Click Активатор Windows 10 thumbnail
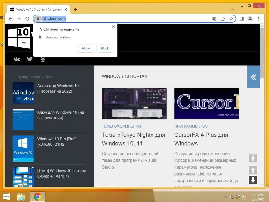269x202 pixels. [x=23, y=93]
